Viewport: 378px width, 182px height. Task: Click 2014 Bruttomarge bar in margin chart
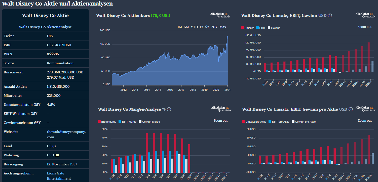click(147, 153)
